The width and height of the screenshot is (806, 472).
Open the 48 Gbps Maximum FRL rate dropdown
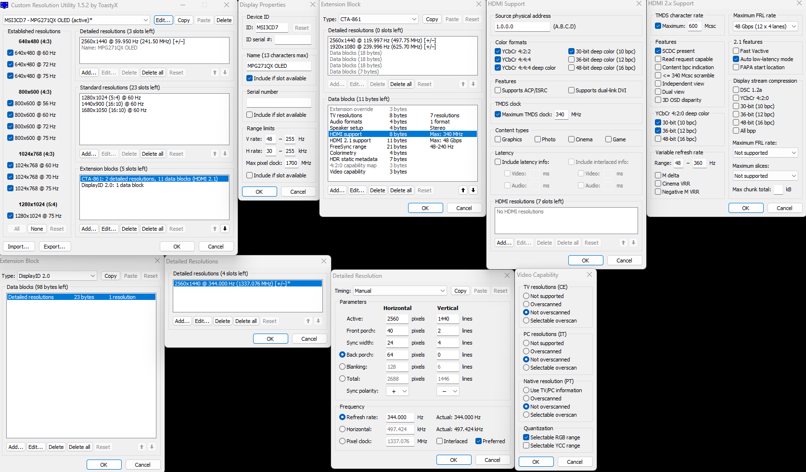765,26
